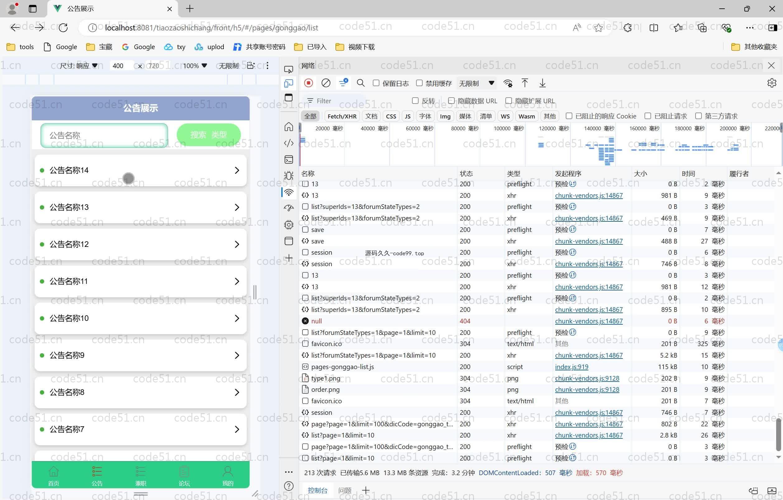783x500 pixels.
Task: Filter requests by CSS type
Action: pos(391,116)
